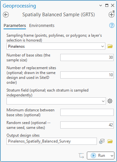The height and width of the screenshot is (162, 117).
Task: Click the Number of base sites label
Action: pos(29,57)
